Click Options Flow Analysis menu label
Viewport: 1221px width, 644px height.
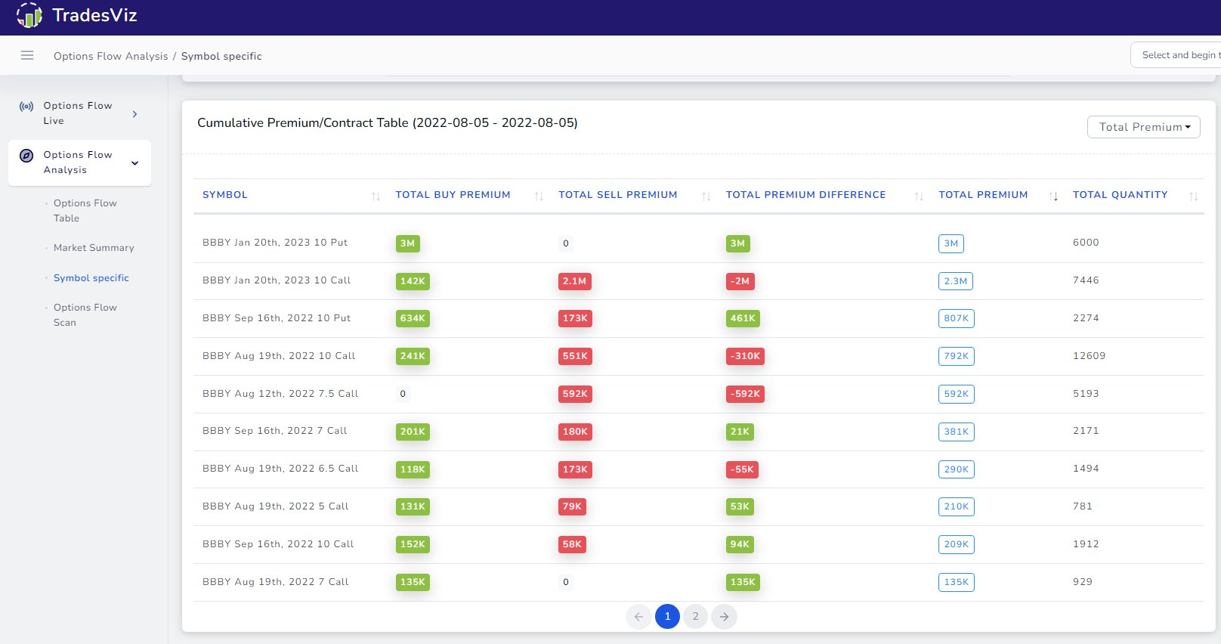point(78,163)
